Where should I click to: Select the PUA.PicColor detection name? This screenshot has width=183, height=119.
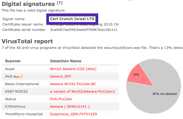[x=61, y=99]
